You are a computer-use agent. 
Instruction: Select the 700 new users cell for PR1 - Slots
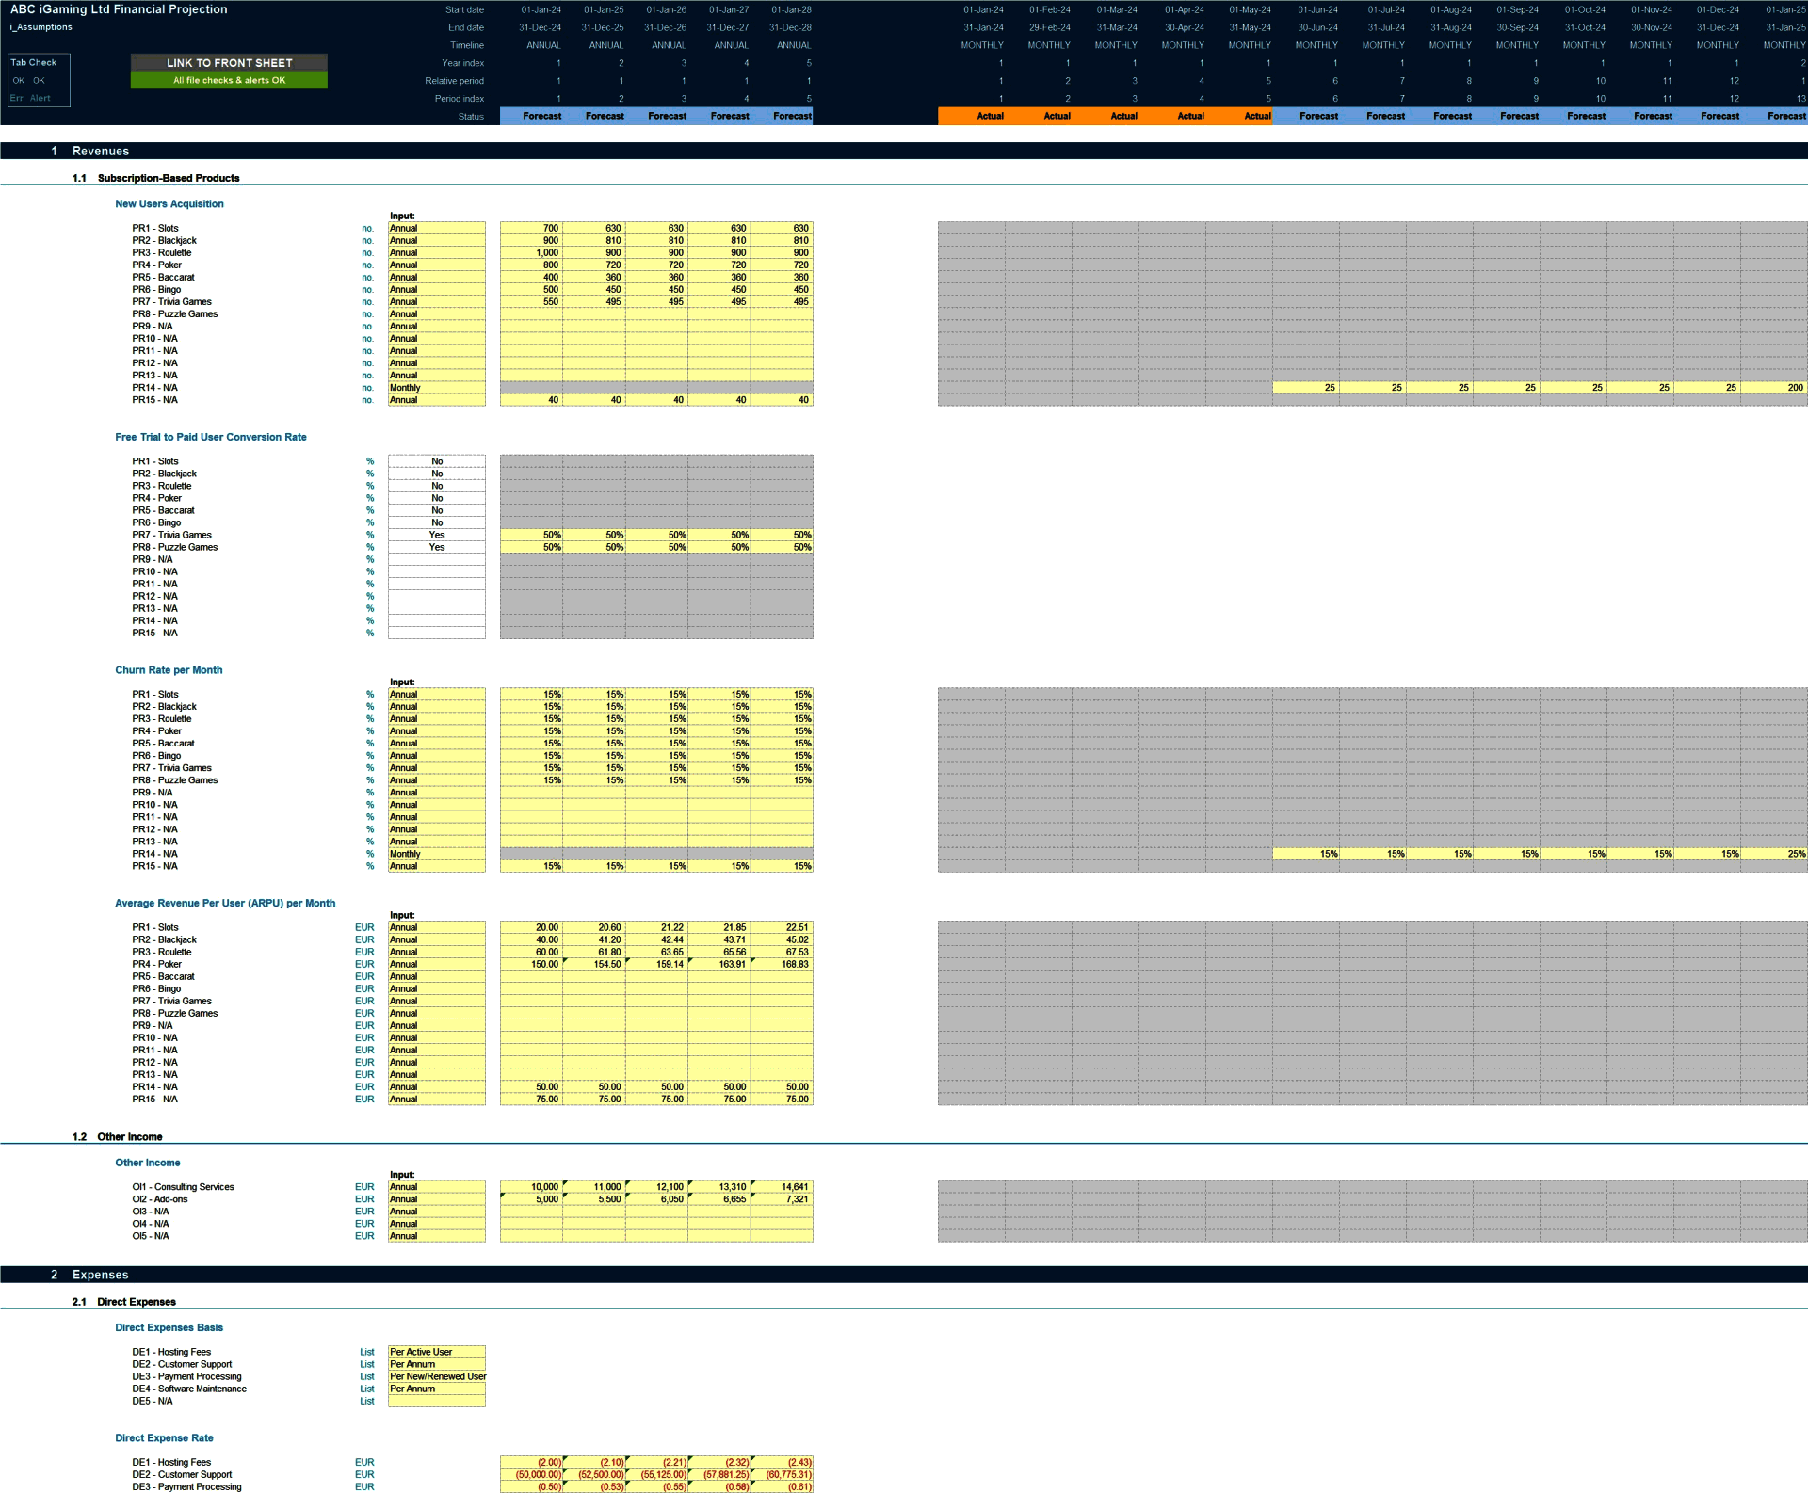[x=531, y=228]
